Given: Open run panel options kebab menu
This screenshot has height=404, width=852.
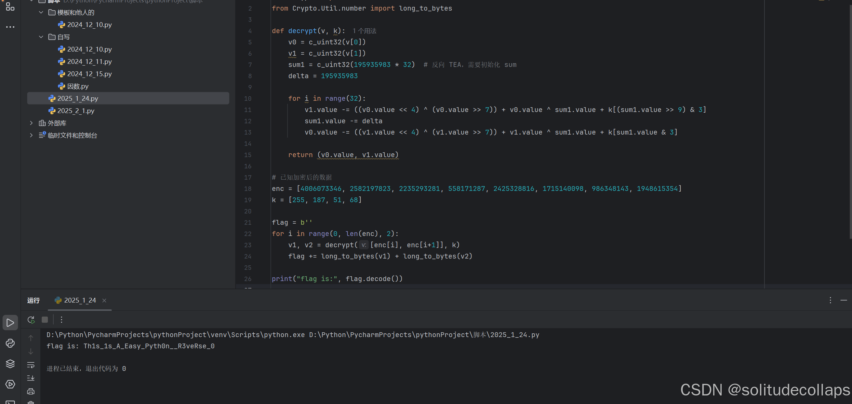Looking at the screenshot, I should pyautogui.click(x=830, y=300).
